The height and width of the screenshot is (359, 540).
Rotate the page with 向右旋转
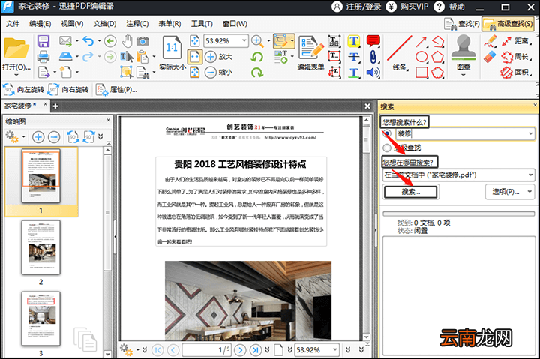point(68,90)
